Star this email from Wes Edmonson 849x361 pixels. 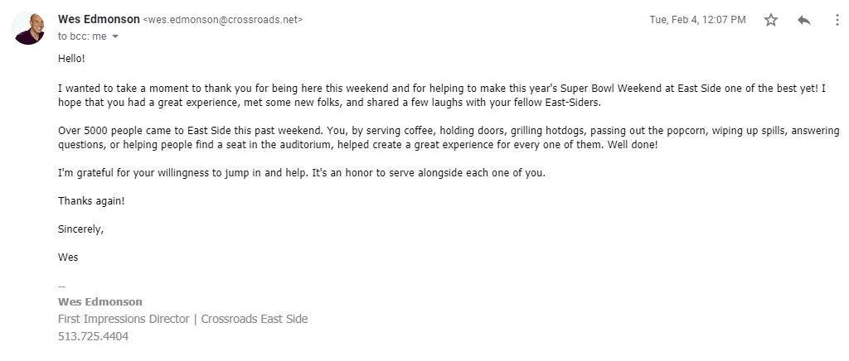771,20
